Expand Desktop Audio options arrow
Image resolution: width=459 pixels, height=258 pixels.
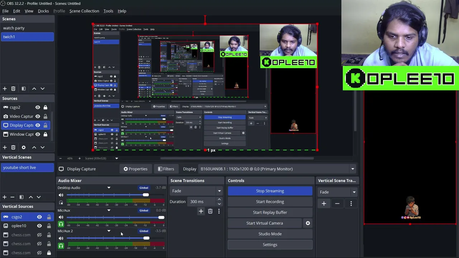point(109,188)
